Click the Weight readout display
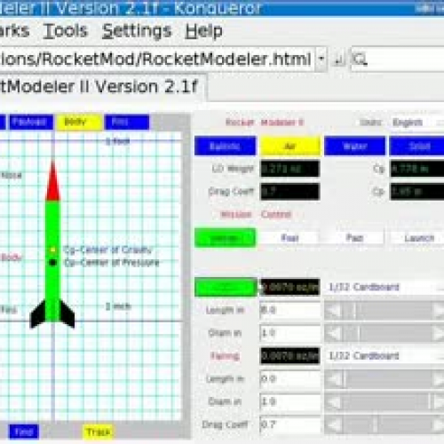The width and height of the screenshot is (444, 444). coord(290,169)
